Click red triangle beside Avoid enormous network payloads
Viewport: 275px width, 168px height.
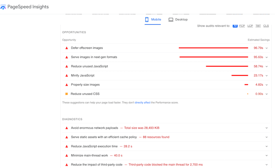click(67, 128)
